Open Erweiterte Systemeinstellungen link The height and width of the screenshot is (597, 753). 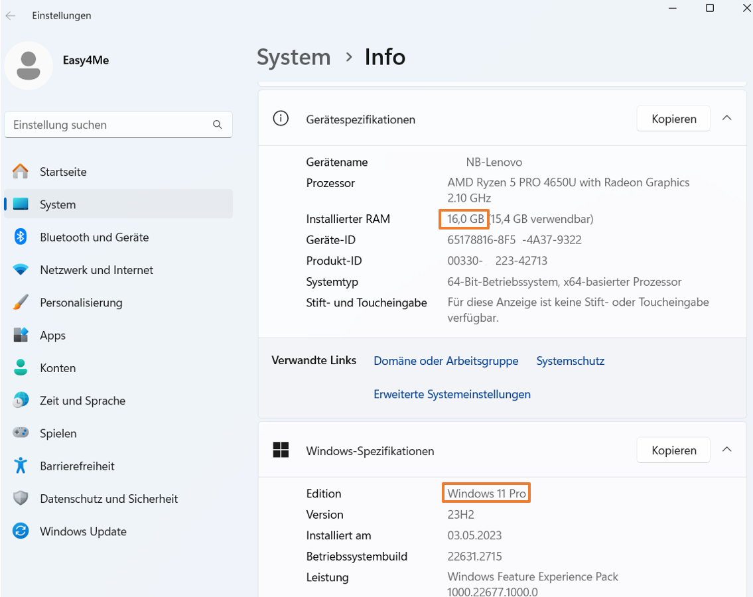coord(452,394)
